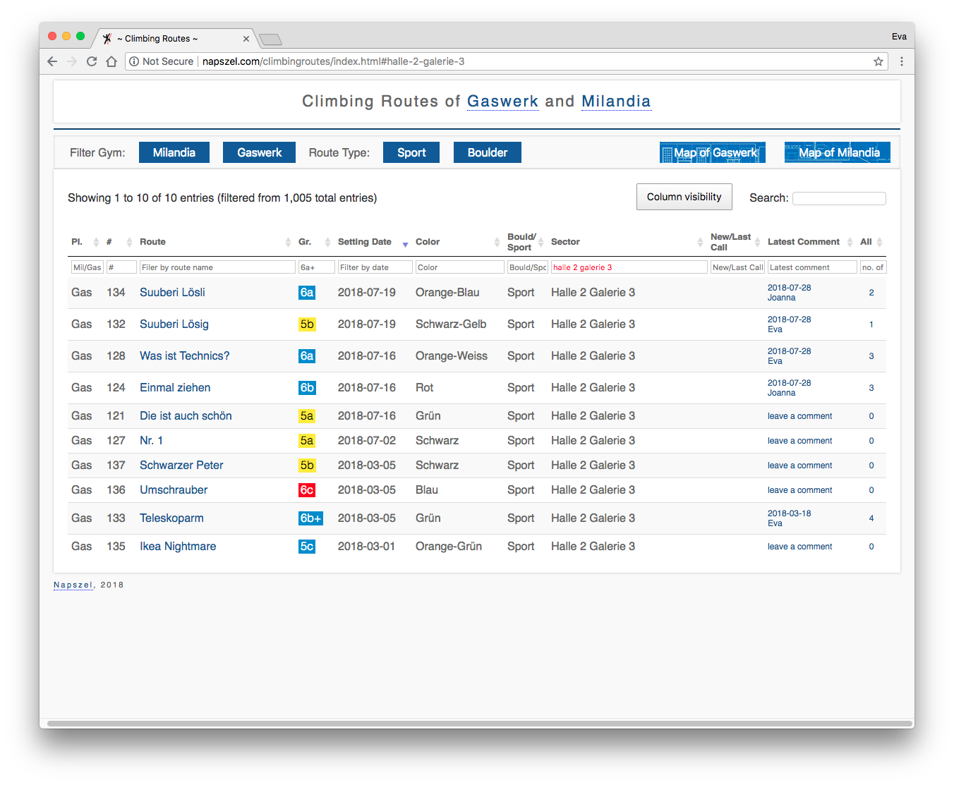Image resolution: width=954 pixels, height=785 pixels.
Task: Close the Climbing Routes tab
Action: [x=246, y=39]
